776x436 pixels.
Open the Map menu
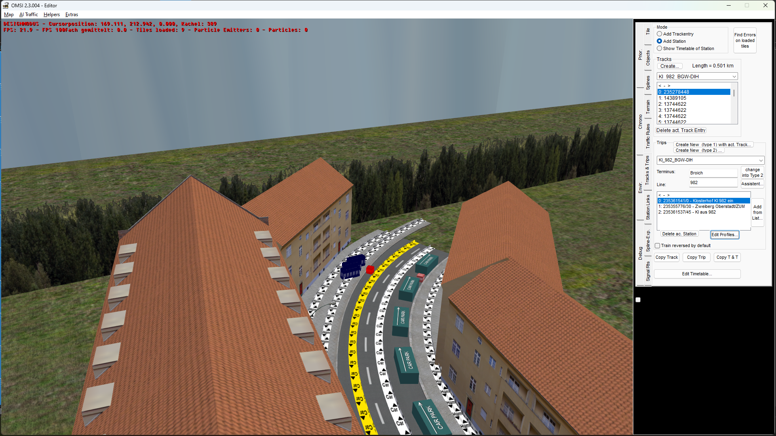8,15
